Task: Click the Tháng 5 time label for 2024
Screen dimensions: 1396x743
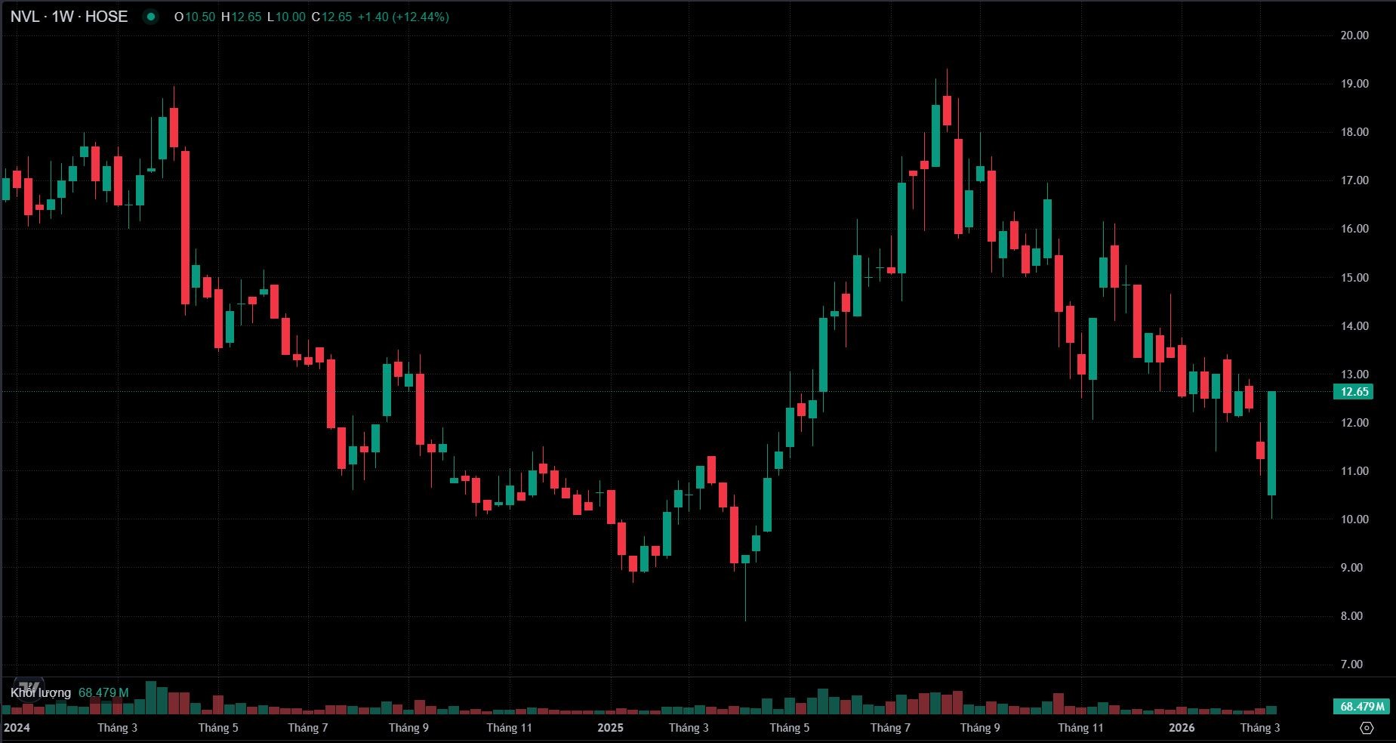Action: tap(218, 728)
